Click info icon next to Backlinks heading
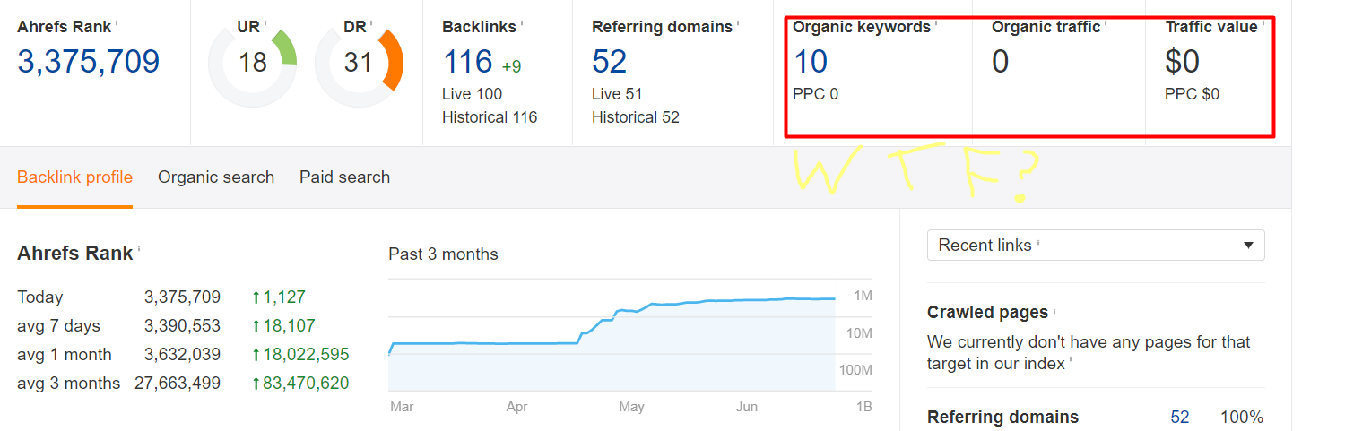 523,22
